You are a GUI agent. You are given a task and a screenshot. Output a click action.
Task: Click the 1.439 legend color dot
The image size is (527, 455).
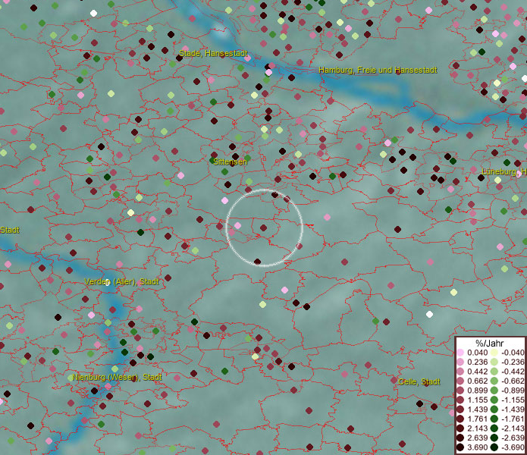click(x=460, y=409)
